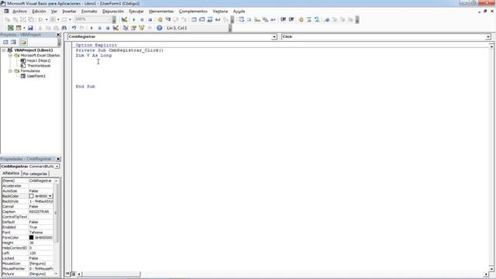Open the Ventana menu
This screenshot has height=279, width=496.
click(x=220, y=11)
